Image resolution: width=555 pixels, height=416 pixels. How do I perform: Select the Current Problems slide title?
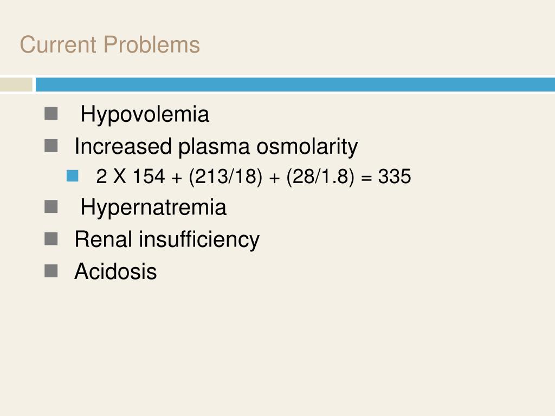pyautogui.click(x=109, y=44)
